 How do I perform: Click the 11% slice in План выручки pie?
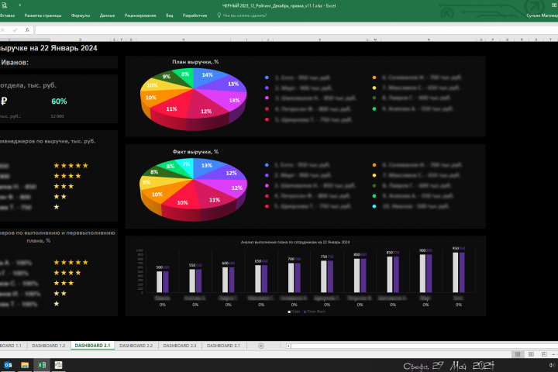click(x=170, y=108)
